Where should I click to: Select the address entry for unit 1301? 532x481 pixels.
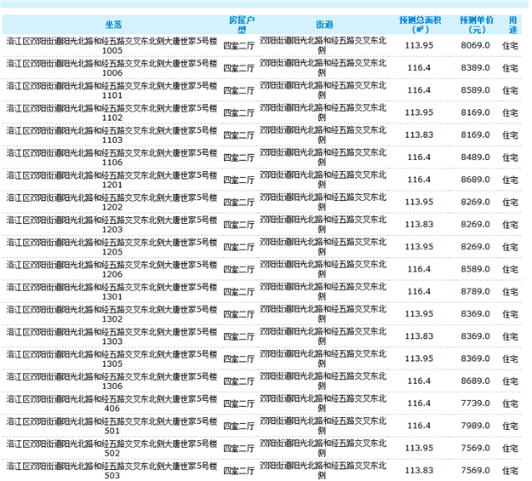point(112,289)
